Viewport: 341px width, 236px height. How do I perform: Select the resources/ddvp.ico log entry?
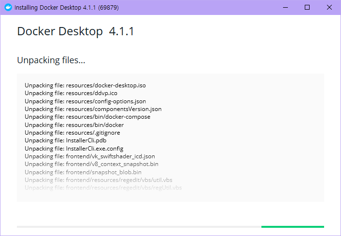click(71, 93)
